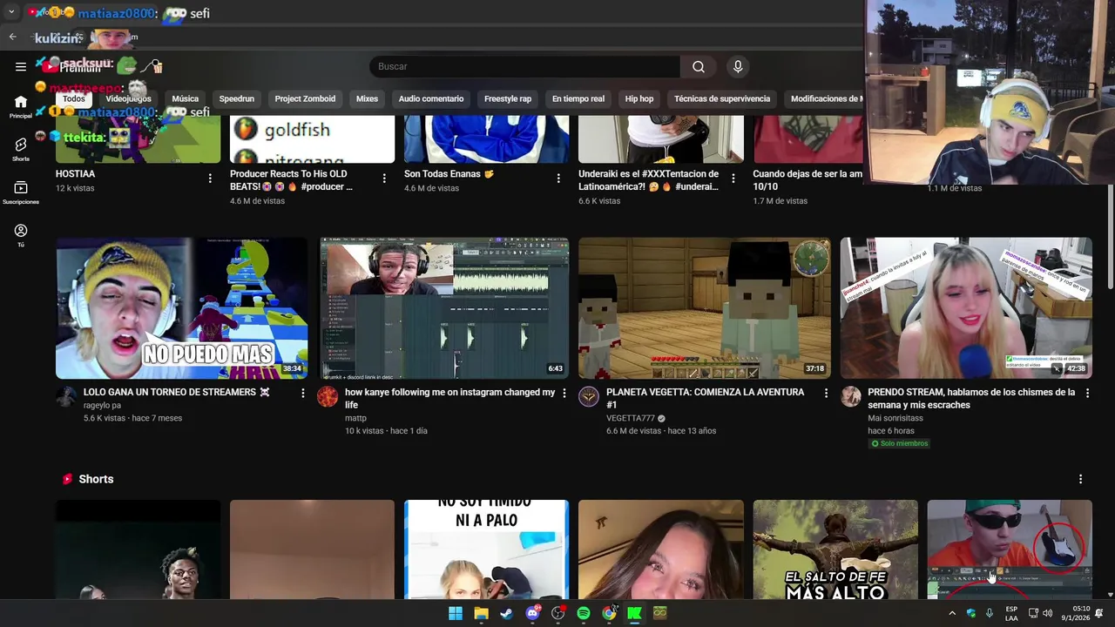Click the browser back arrow
Viewport: 1115px width, 627px height.
tap(12, 37)
